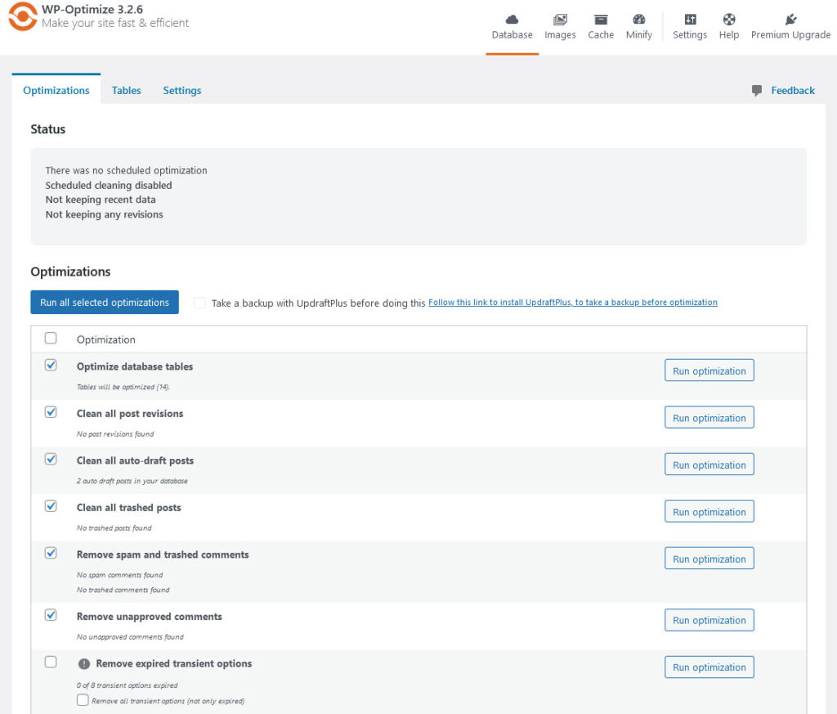Uncheck Optimize database tables checkbox

(51, 366)
